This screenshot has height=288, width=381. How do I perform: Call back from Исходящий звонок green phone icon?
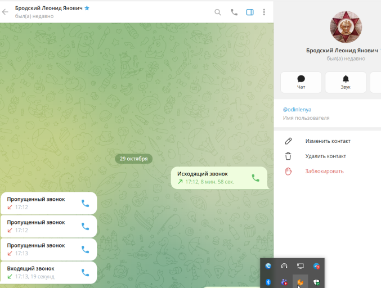point(256,178)
